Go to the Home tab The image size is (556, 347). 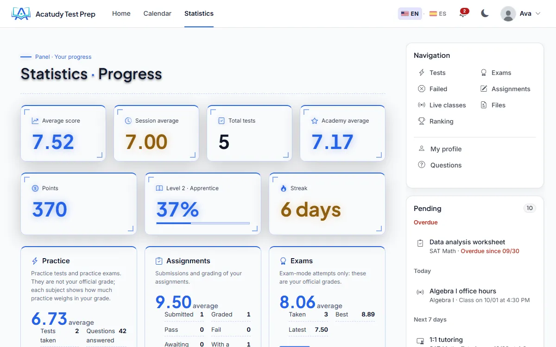121,13
